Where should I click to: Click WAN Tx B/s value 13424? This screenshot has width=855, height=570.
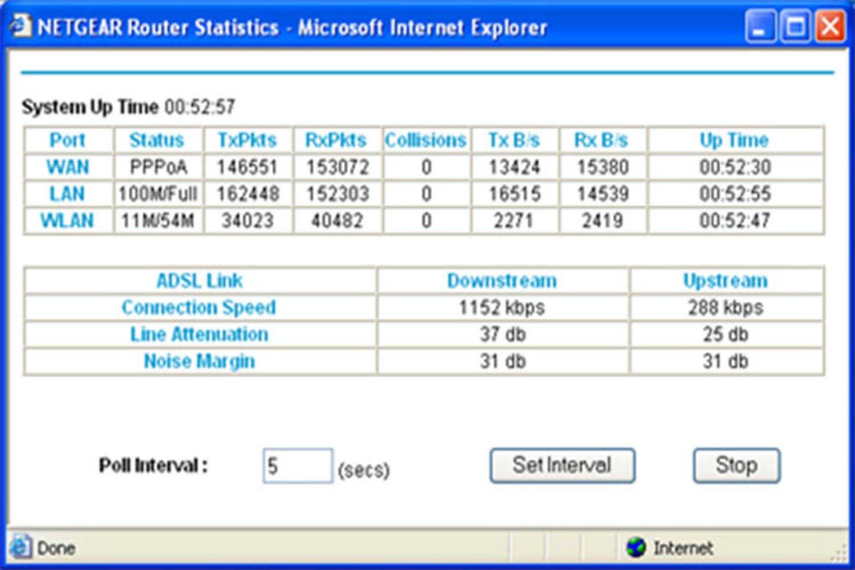pyautogui.click(x=514, y=167)
